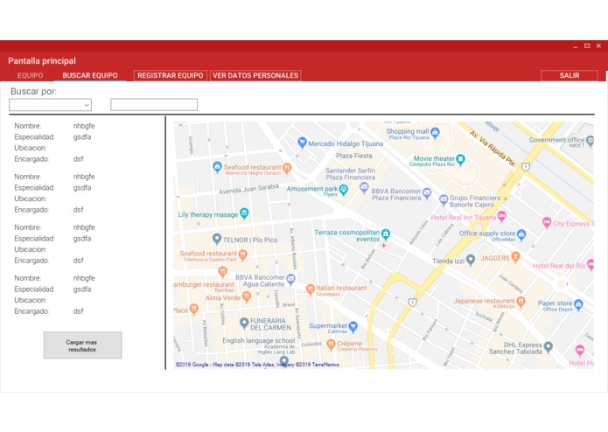The width and height of the screenshot is (608, 432).
Task: Click TELNOR Pio Pico pin
Action: pyautogui.click(x=217, y=239)
